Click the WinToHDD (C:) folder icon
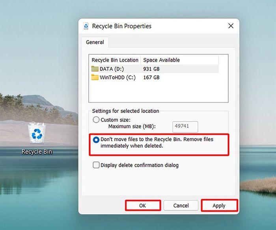 95,77
